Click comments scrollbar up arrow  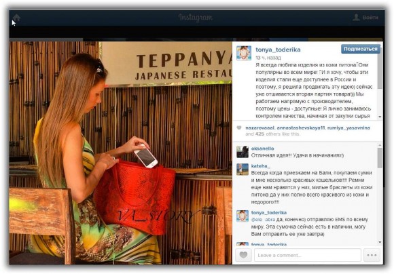tap(380, 145)
